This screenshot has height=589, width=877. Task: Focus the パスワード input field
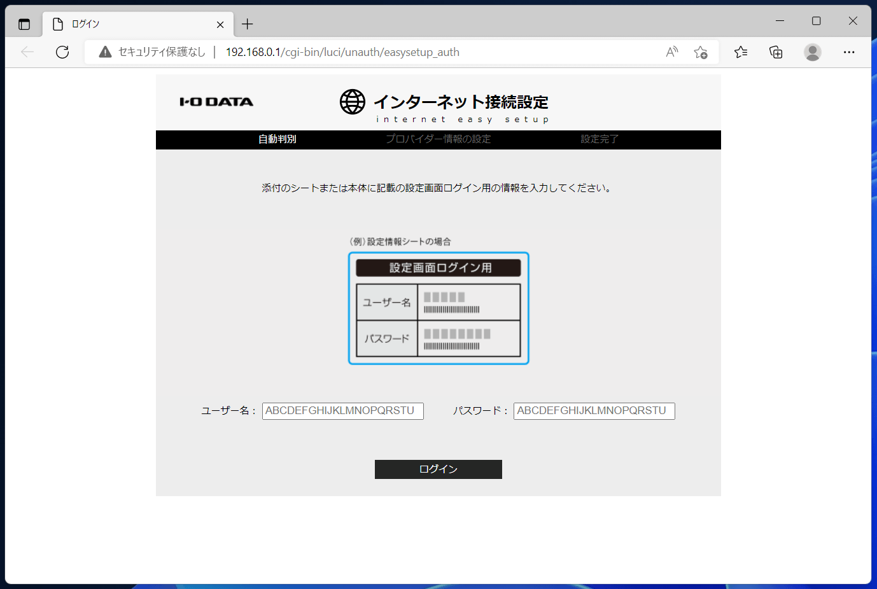click(594, 411)
